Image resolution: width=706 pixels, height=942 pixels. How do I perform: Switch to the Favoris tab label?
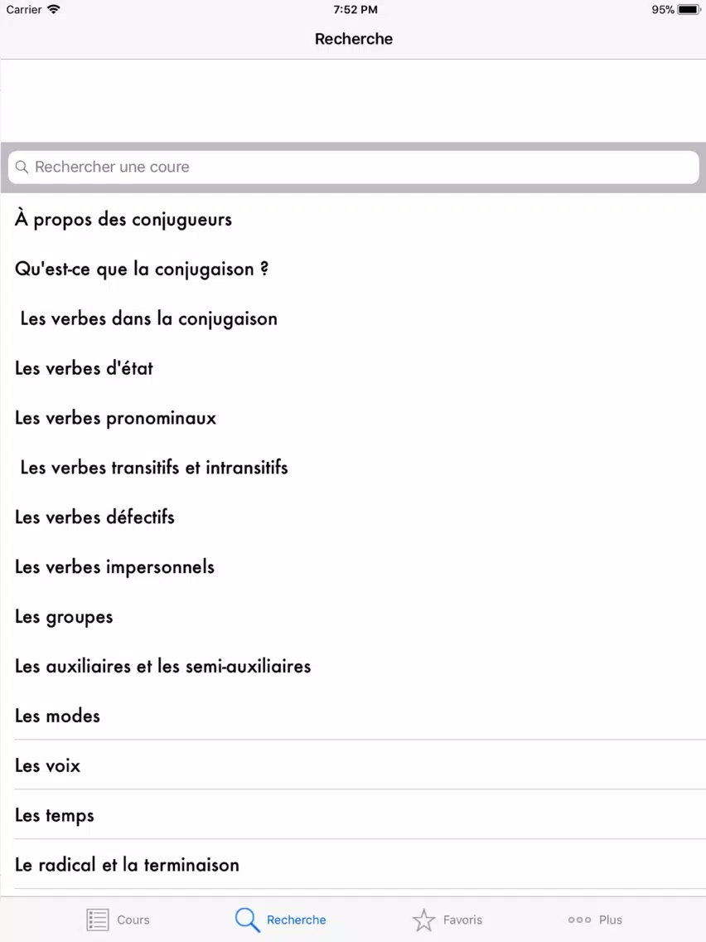point(463,920)
